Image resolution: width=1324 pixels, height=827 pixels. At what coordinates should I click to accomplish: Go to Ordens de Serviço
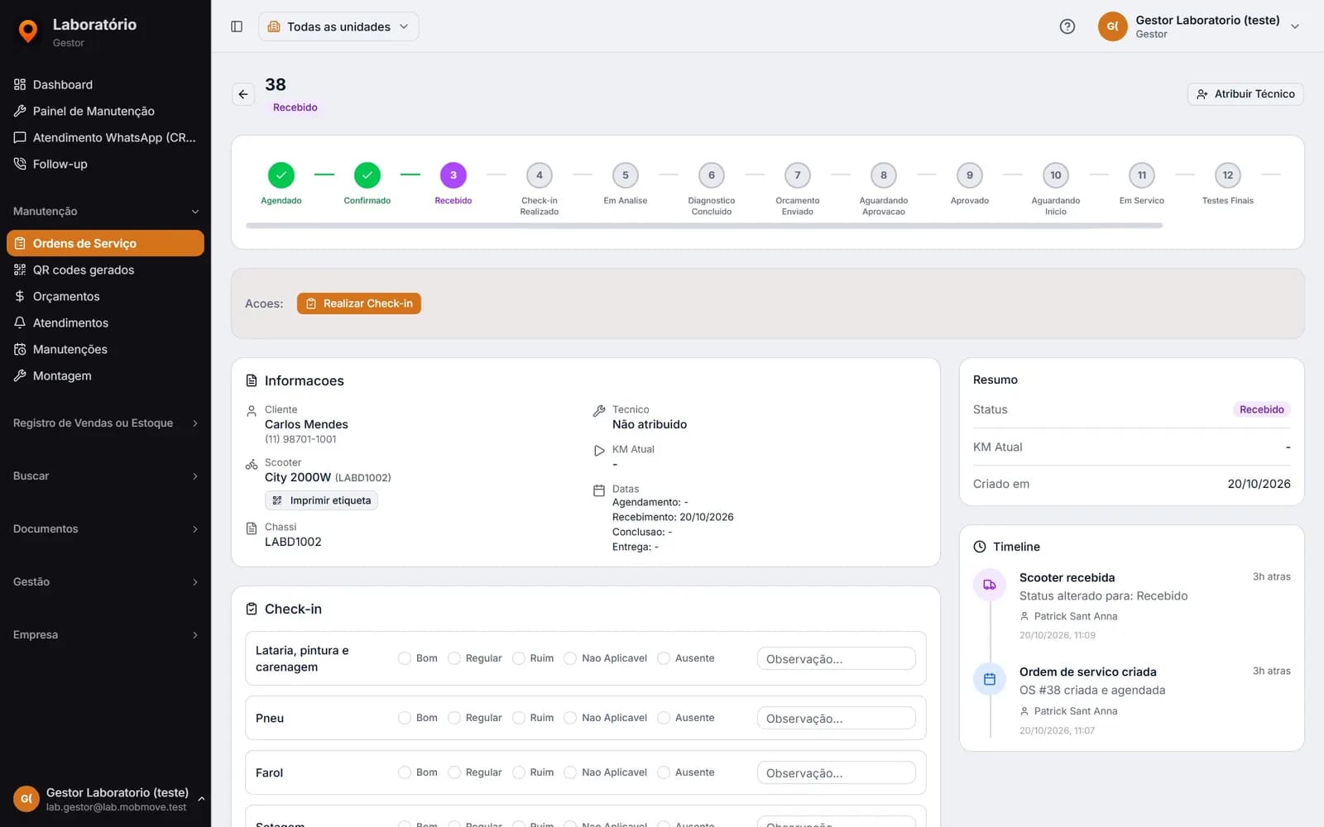pyautogui.click(x=105, y=243)
